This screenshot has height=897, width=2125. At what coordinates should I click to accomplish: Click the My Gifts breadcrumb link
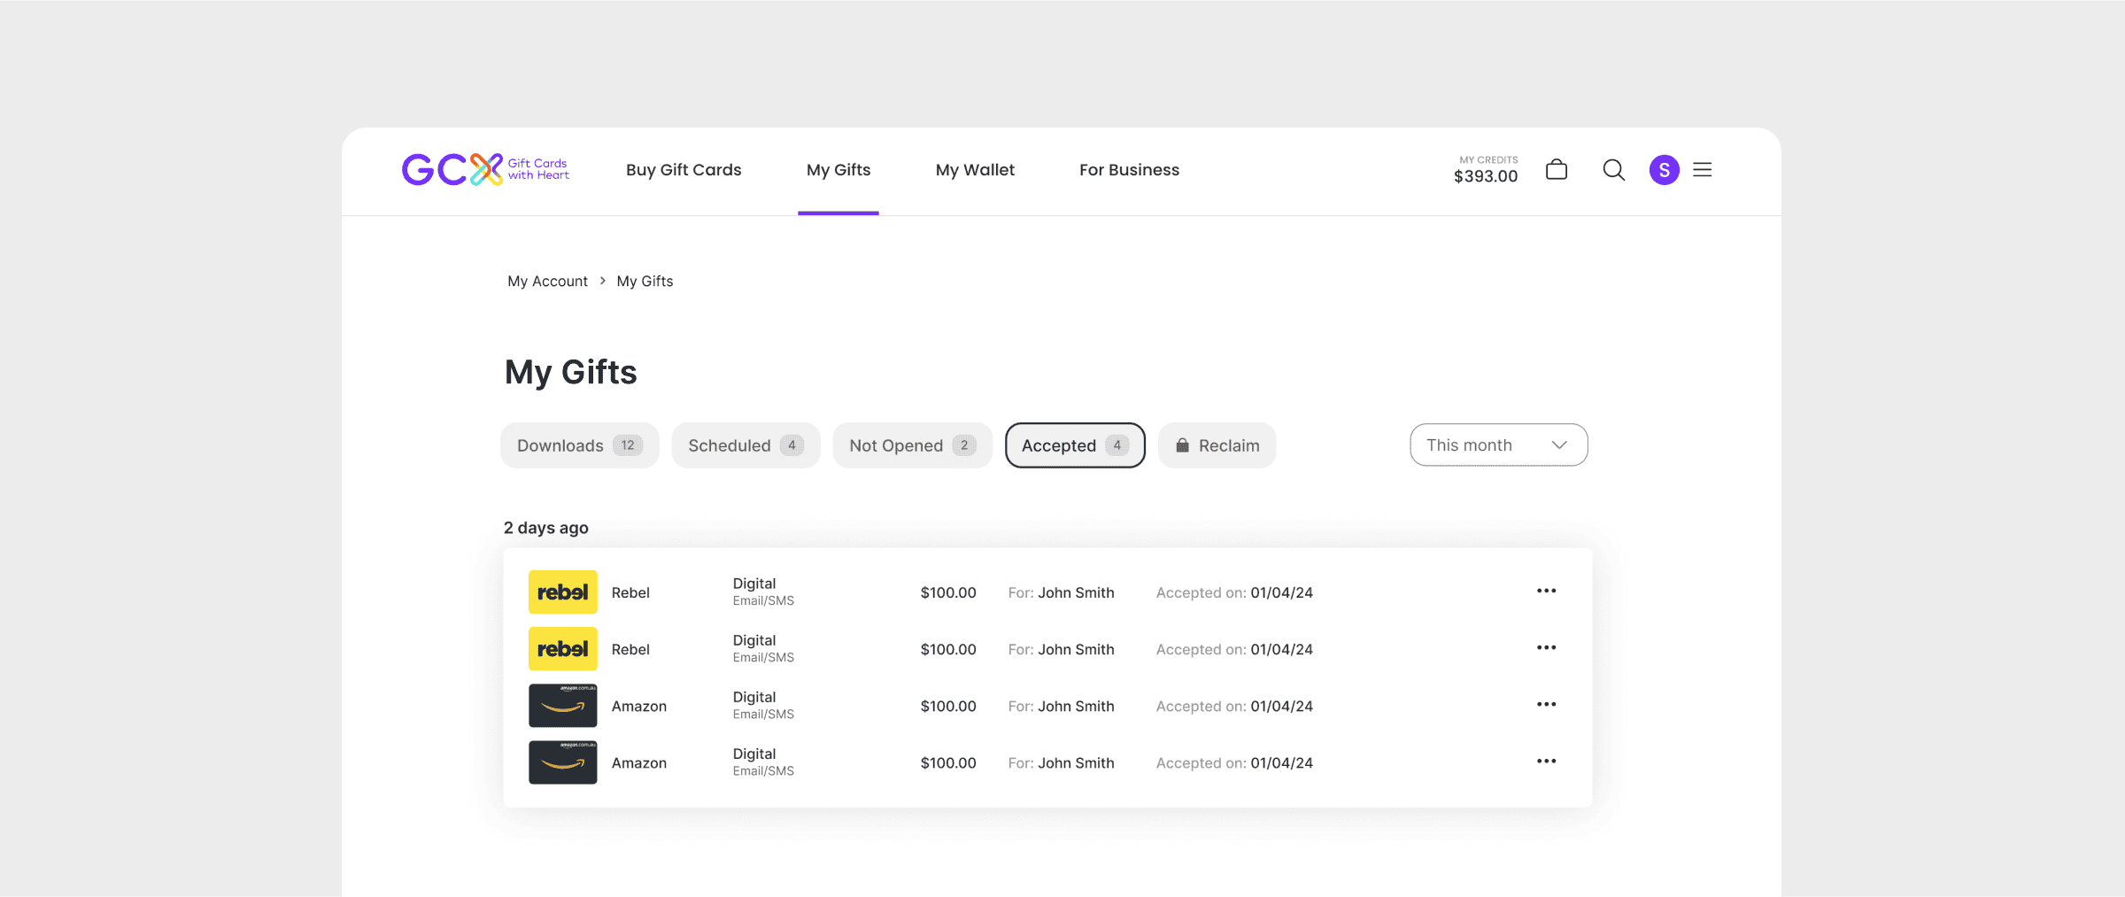coord(645,281)
